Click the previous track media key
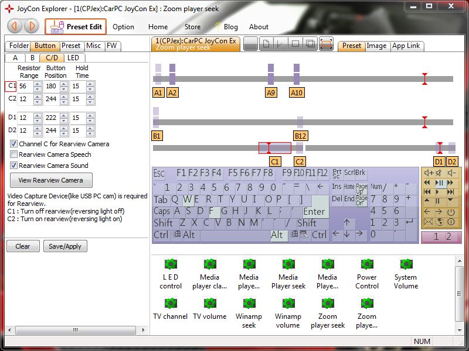469x351 pixels. point(427,192)
